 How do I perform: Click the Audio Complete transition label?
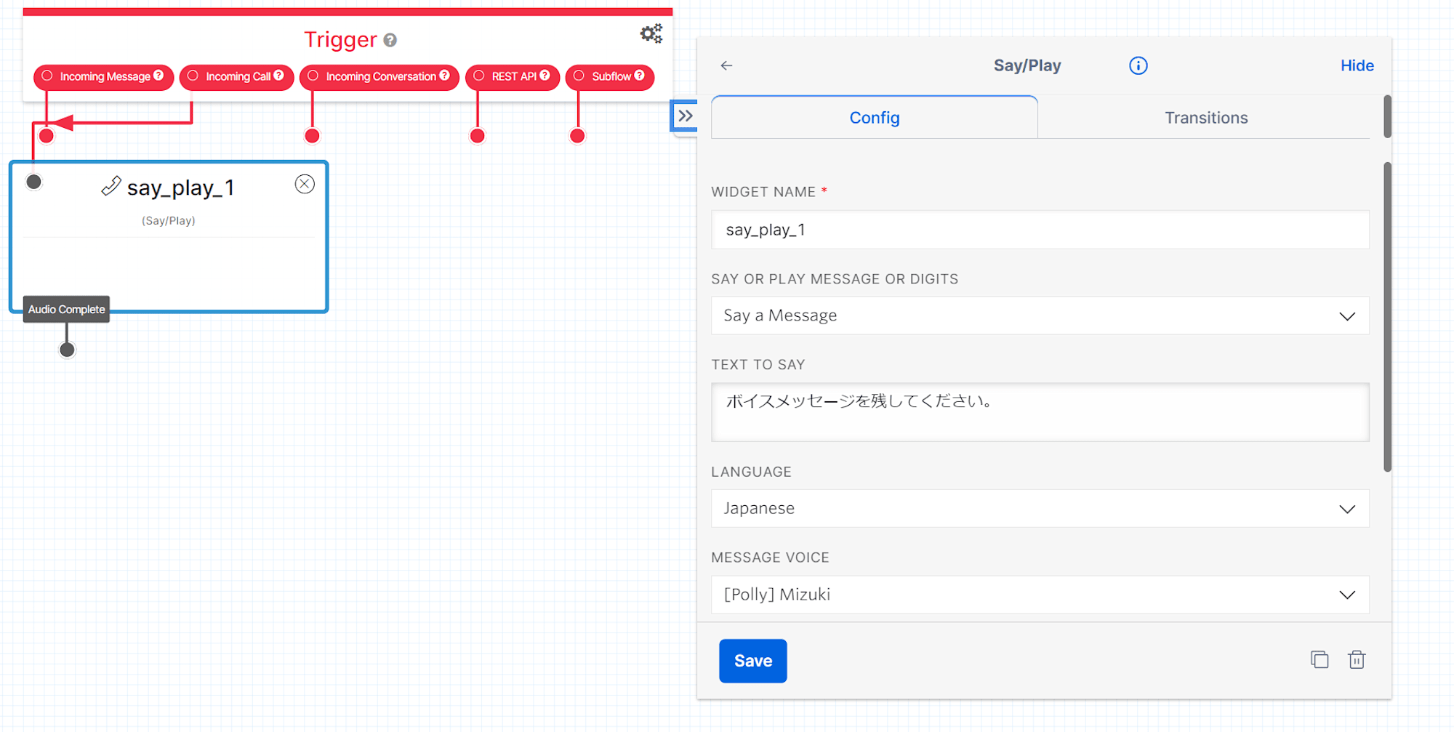(66, 309)
